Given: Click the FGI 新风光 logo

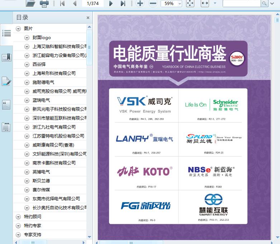Looking at the screenshot, I should coord(146,206).
